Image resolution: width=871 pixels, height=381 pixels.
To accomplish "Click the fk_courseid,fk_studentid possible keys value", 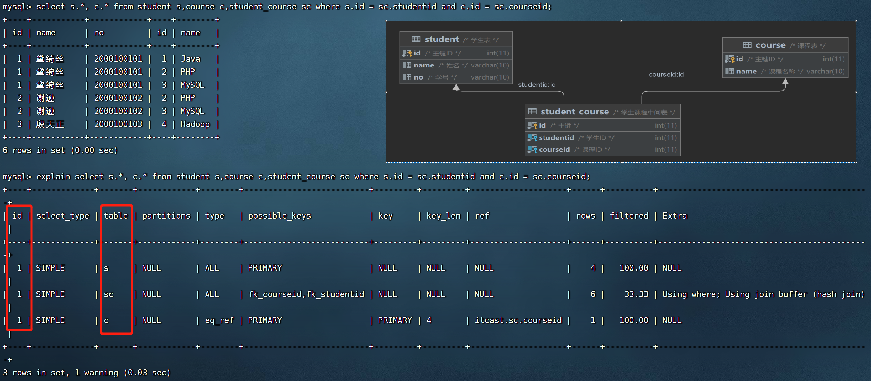I will click(306, 294).
